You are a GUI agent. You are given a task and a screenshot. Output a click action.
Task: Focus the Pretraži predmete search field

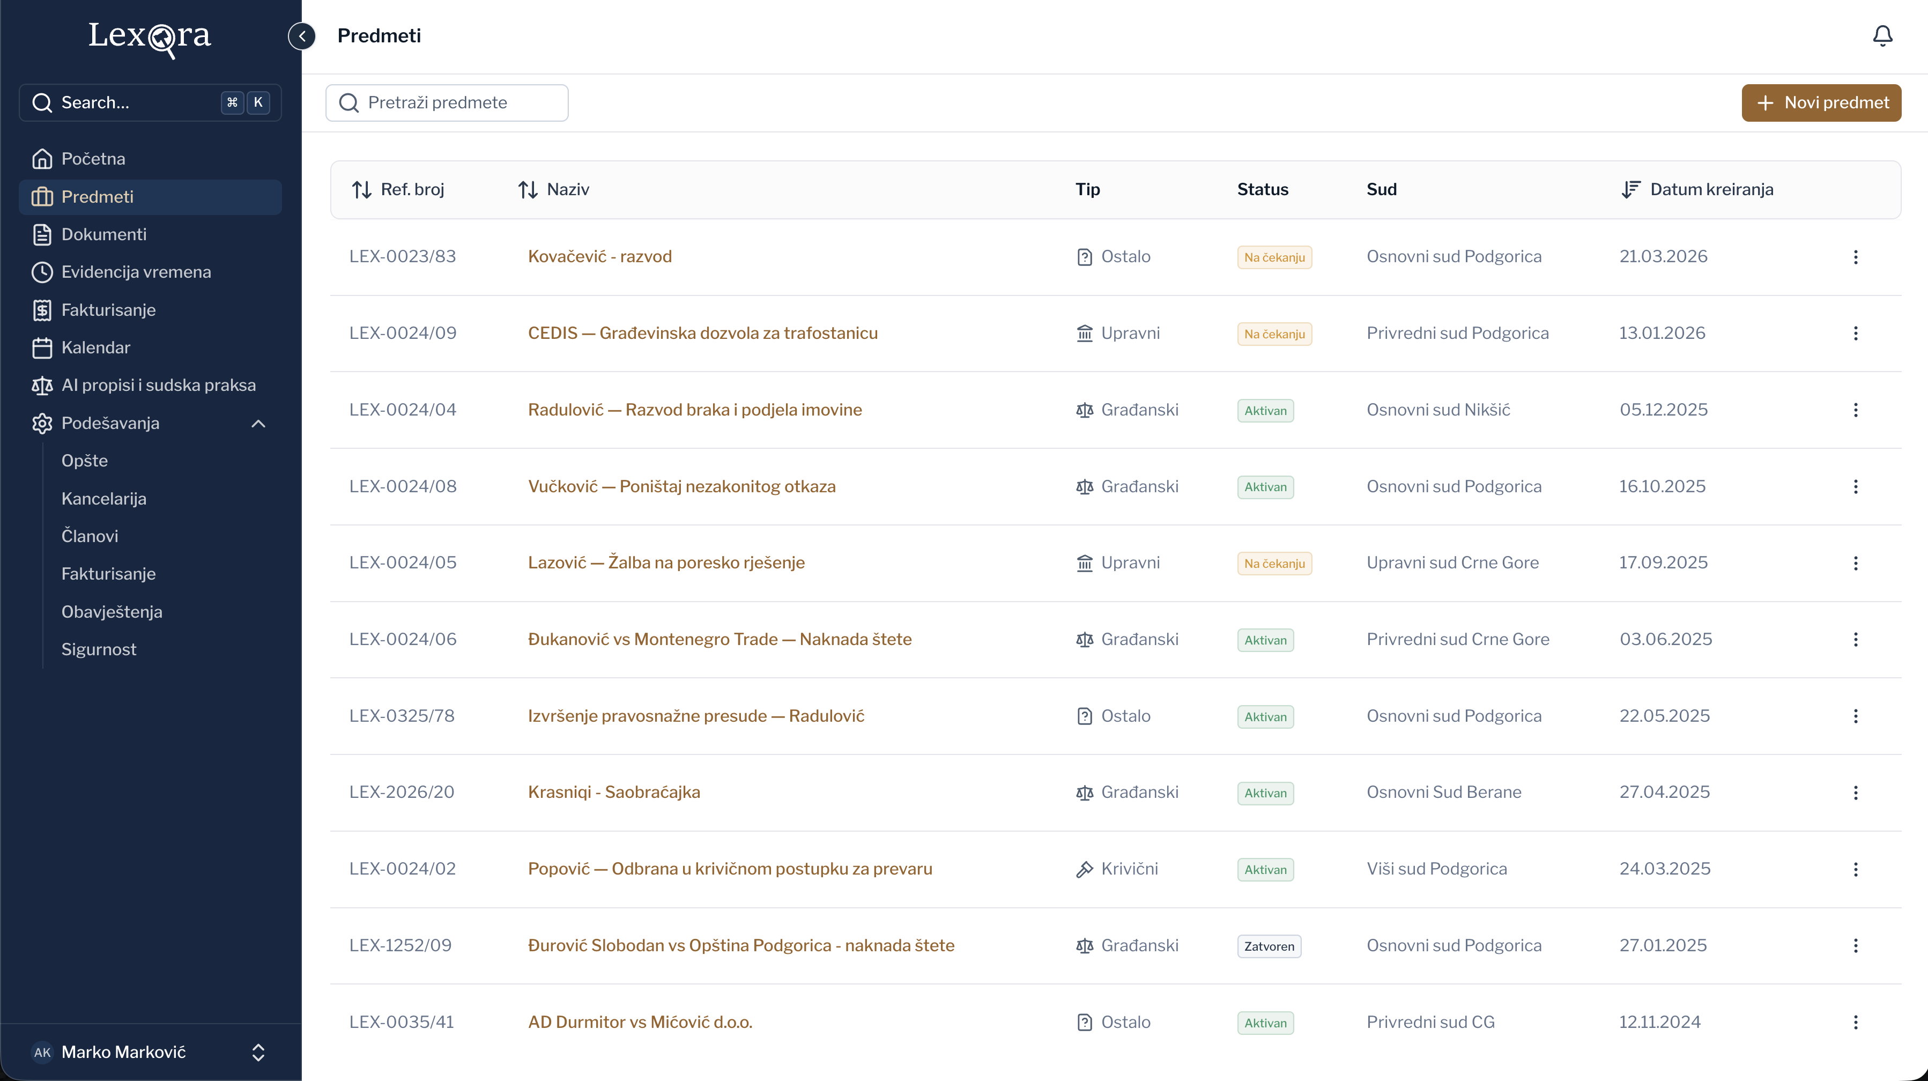[447, 102]
